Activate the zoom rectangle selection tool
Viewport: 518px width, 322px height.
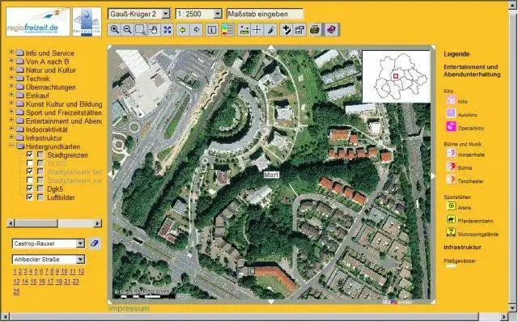coord(140,30)
